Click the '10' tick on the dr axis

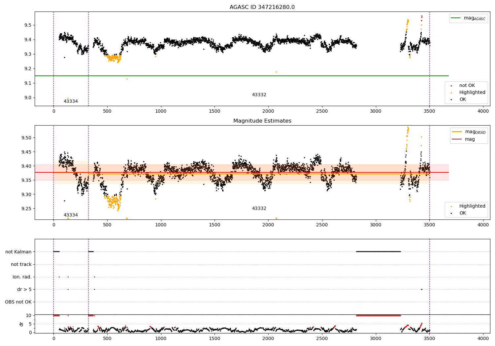coord(29,315)
